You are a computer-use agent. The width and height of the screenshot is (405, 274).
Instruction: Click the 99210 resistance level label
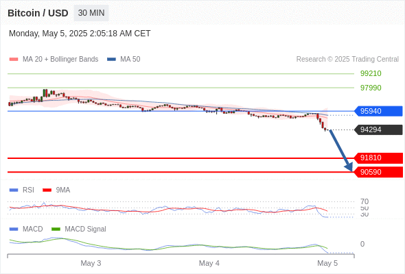[x=371, y=73]
